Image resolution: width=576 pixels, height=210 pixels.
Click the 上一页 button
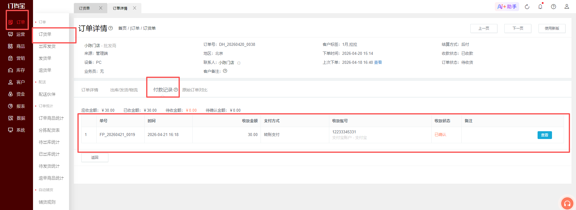tap(484, 28)
